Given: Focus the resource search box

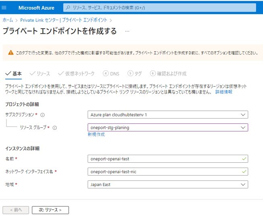Looking at the screenshot, I should coord(160,8).
